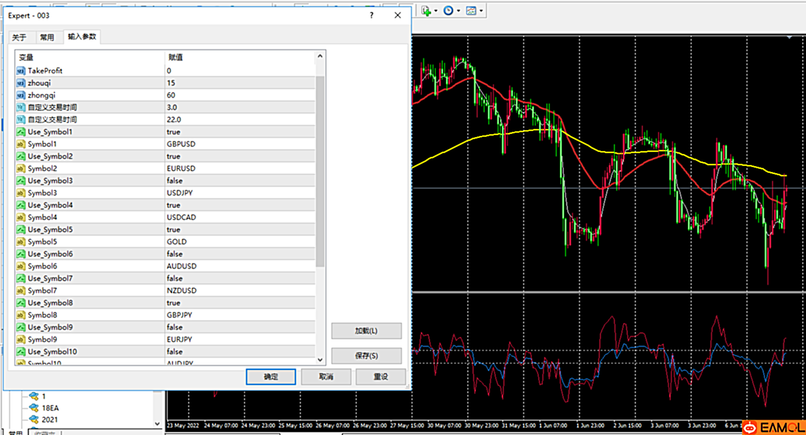Click the Symbol1 string icon
The height and width of the screenshot is (435, 806).
21,144
